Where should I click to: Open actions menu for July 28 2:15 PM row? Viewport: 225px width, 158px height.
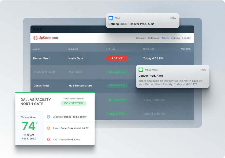pos(187,114)
